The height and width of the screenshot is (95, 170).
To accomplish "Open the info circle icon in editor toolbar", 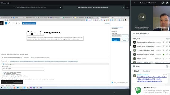I will tap(16, 23).
